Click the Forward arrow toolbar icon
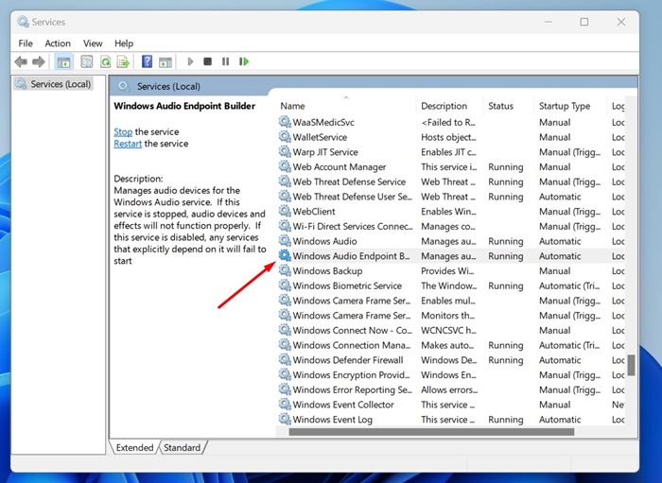 (x=39, y=61)
